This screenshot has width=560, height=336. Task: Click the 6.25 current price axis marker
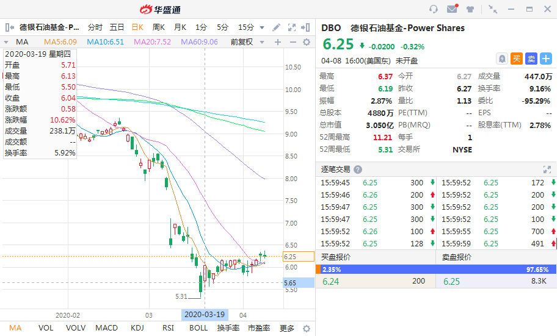click(299, 257)
